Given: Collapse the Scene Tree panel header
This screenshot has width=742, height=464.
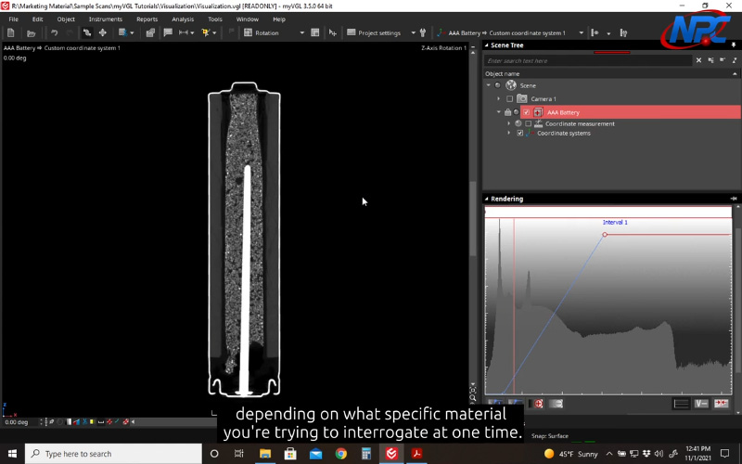Looking at the screenshot, I should click(x=486, y=45).
